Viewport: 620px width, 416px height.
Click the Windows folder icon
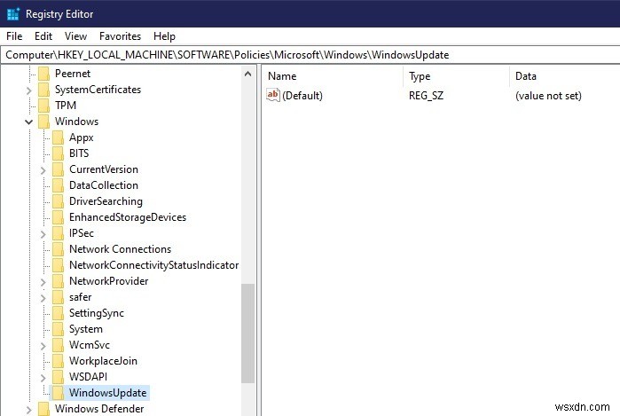(x=43, y=122)
